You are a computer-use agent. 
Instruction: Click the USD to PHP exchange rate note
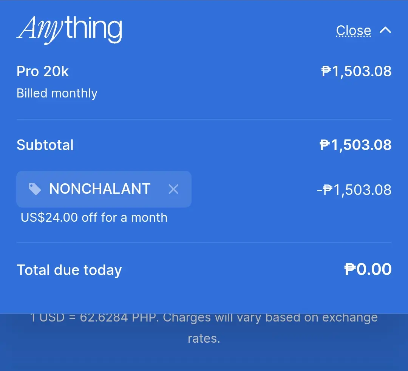[x=204, y=328]
